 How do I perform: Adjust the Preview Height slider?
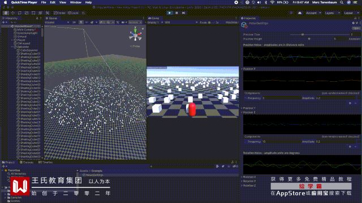(309, 39)
